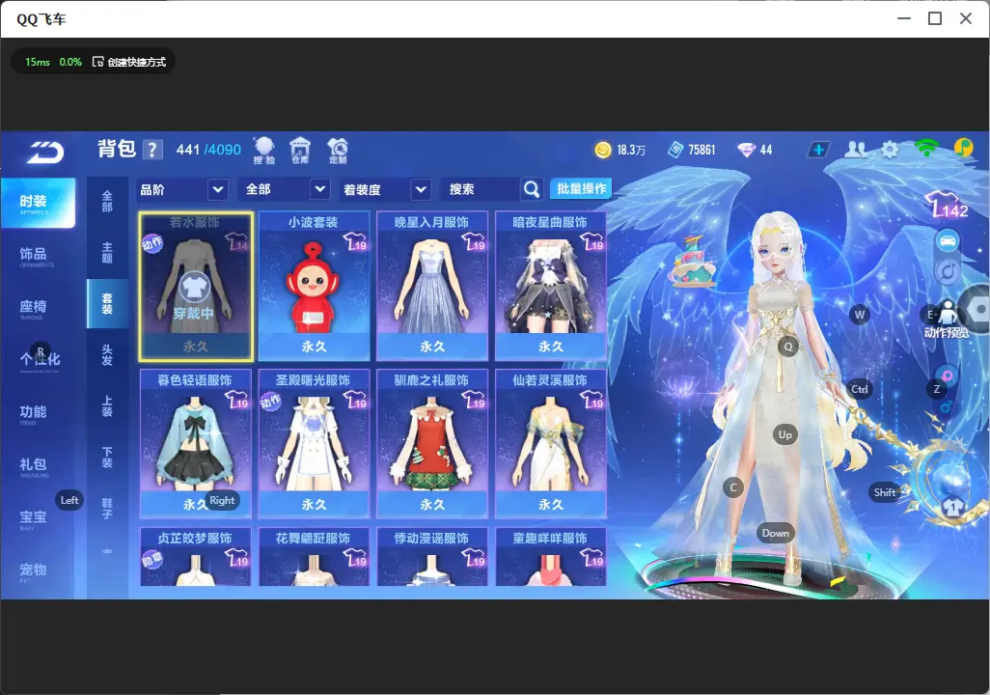The width and height of the screenshot is (990, 695).
Task: Select the 花舞翩跹服饰 outfit card
Action: [314, 557]
